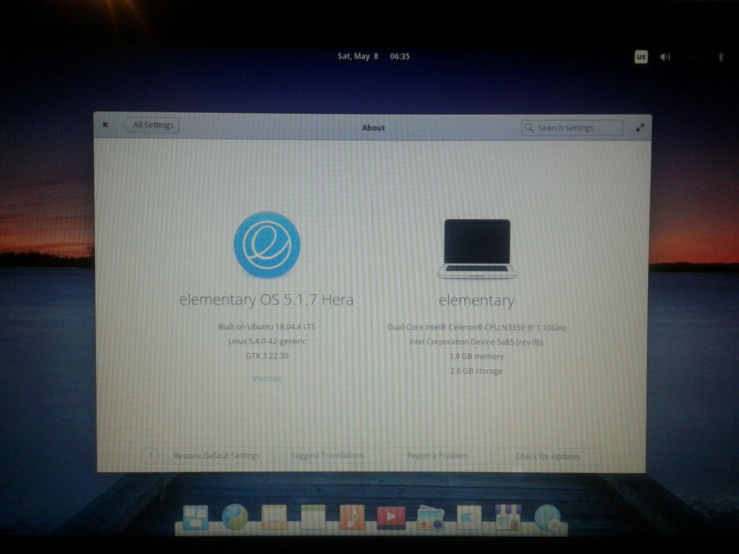Click 'elementary OS 5.1.7 Hera' heading

(x=266, y=300)
